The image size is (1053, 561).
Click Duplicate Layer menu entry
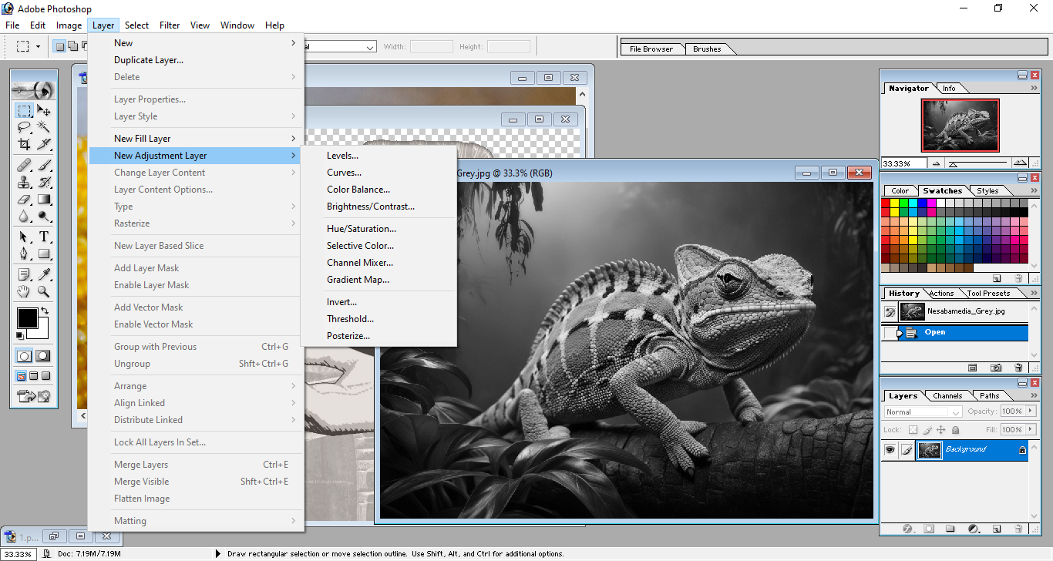click(x=149, y=60)
